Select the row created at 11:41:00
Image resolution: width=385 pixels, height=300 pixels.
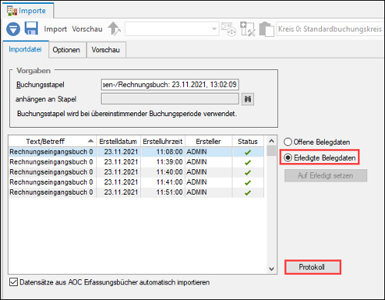[136, 182]
